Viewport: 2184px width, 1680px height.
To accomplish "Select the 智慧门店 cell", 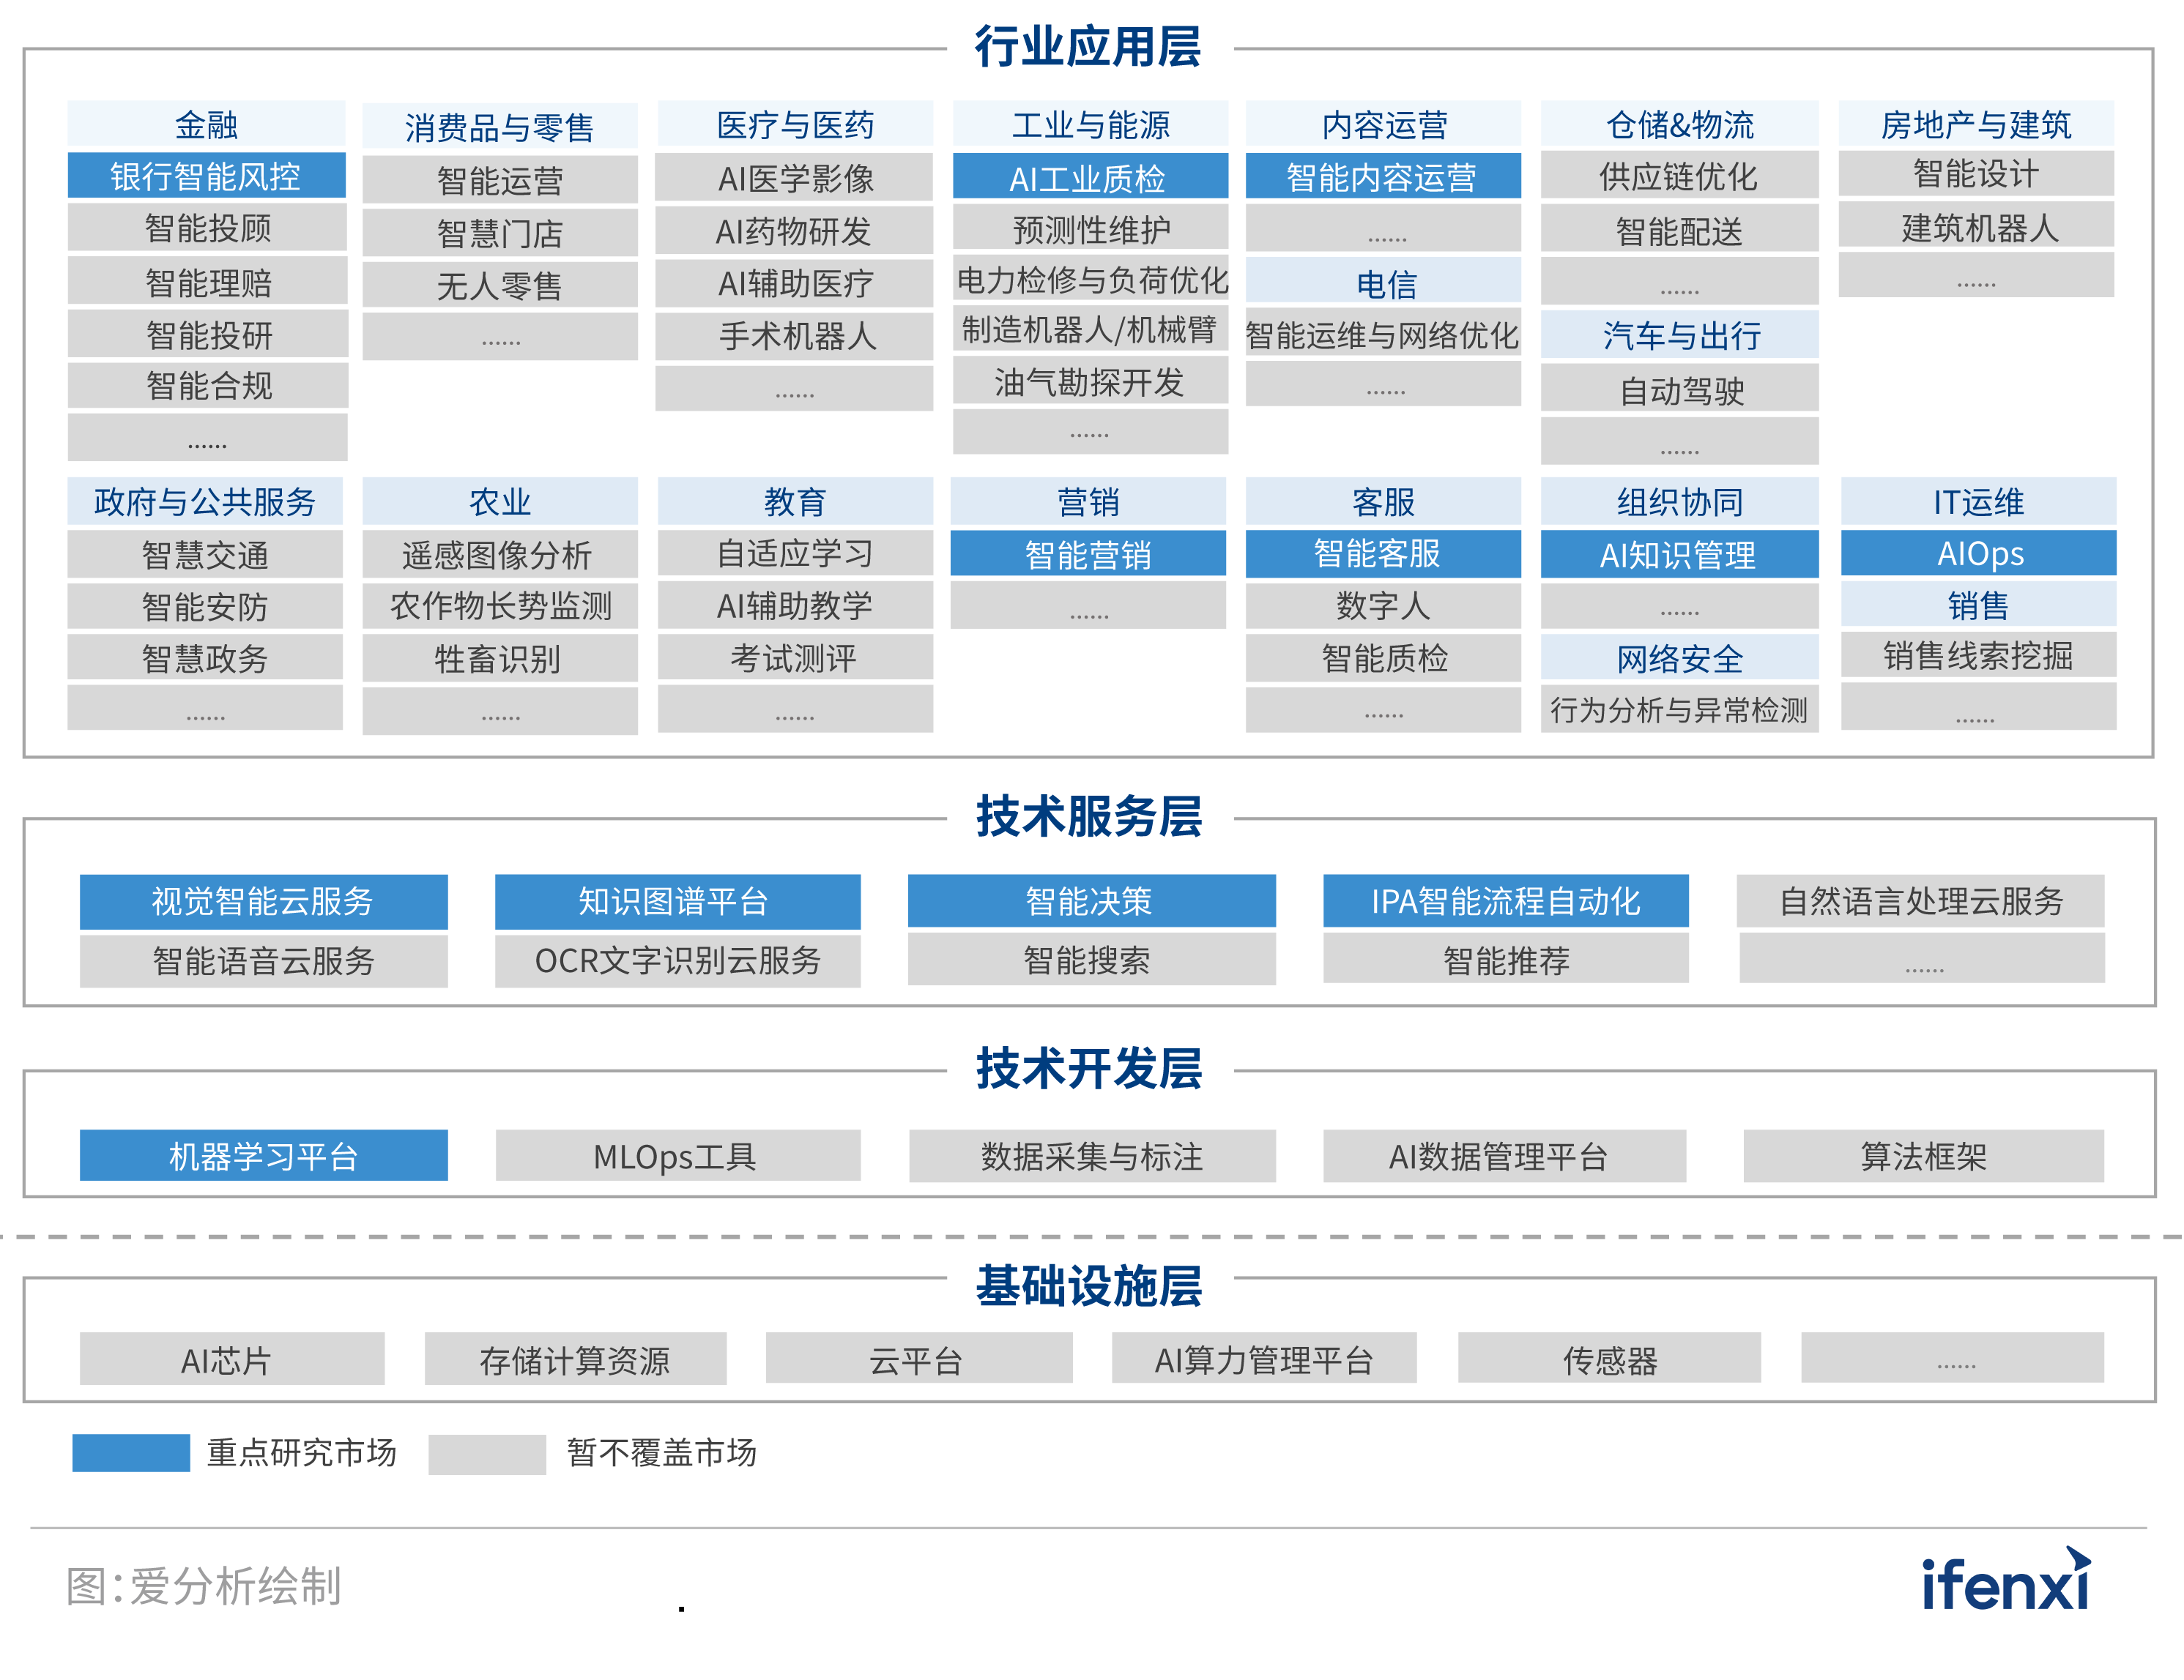I will pos(500,233).
